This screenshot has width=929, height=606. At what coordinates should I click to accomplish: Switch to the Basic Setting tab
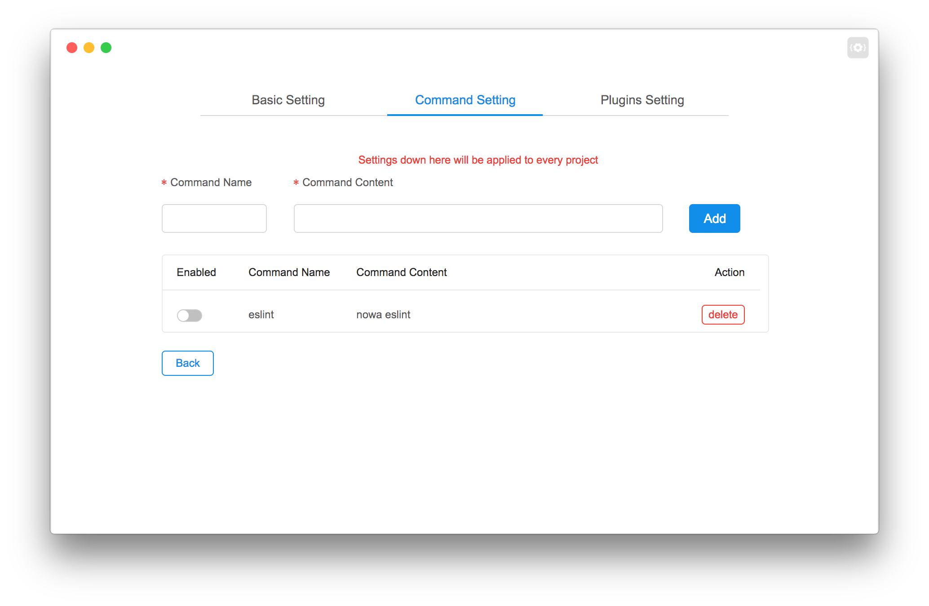288,100
